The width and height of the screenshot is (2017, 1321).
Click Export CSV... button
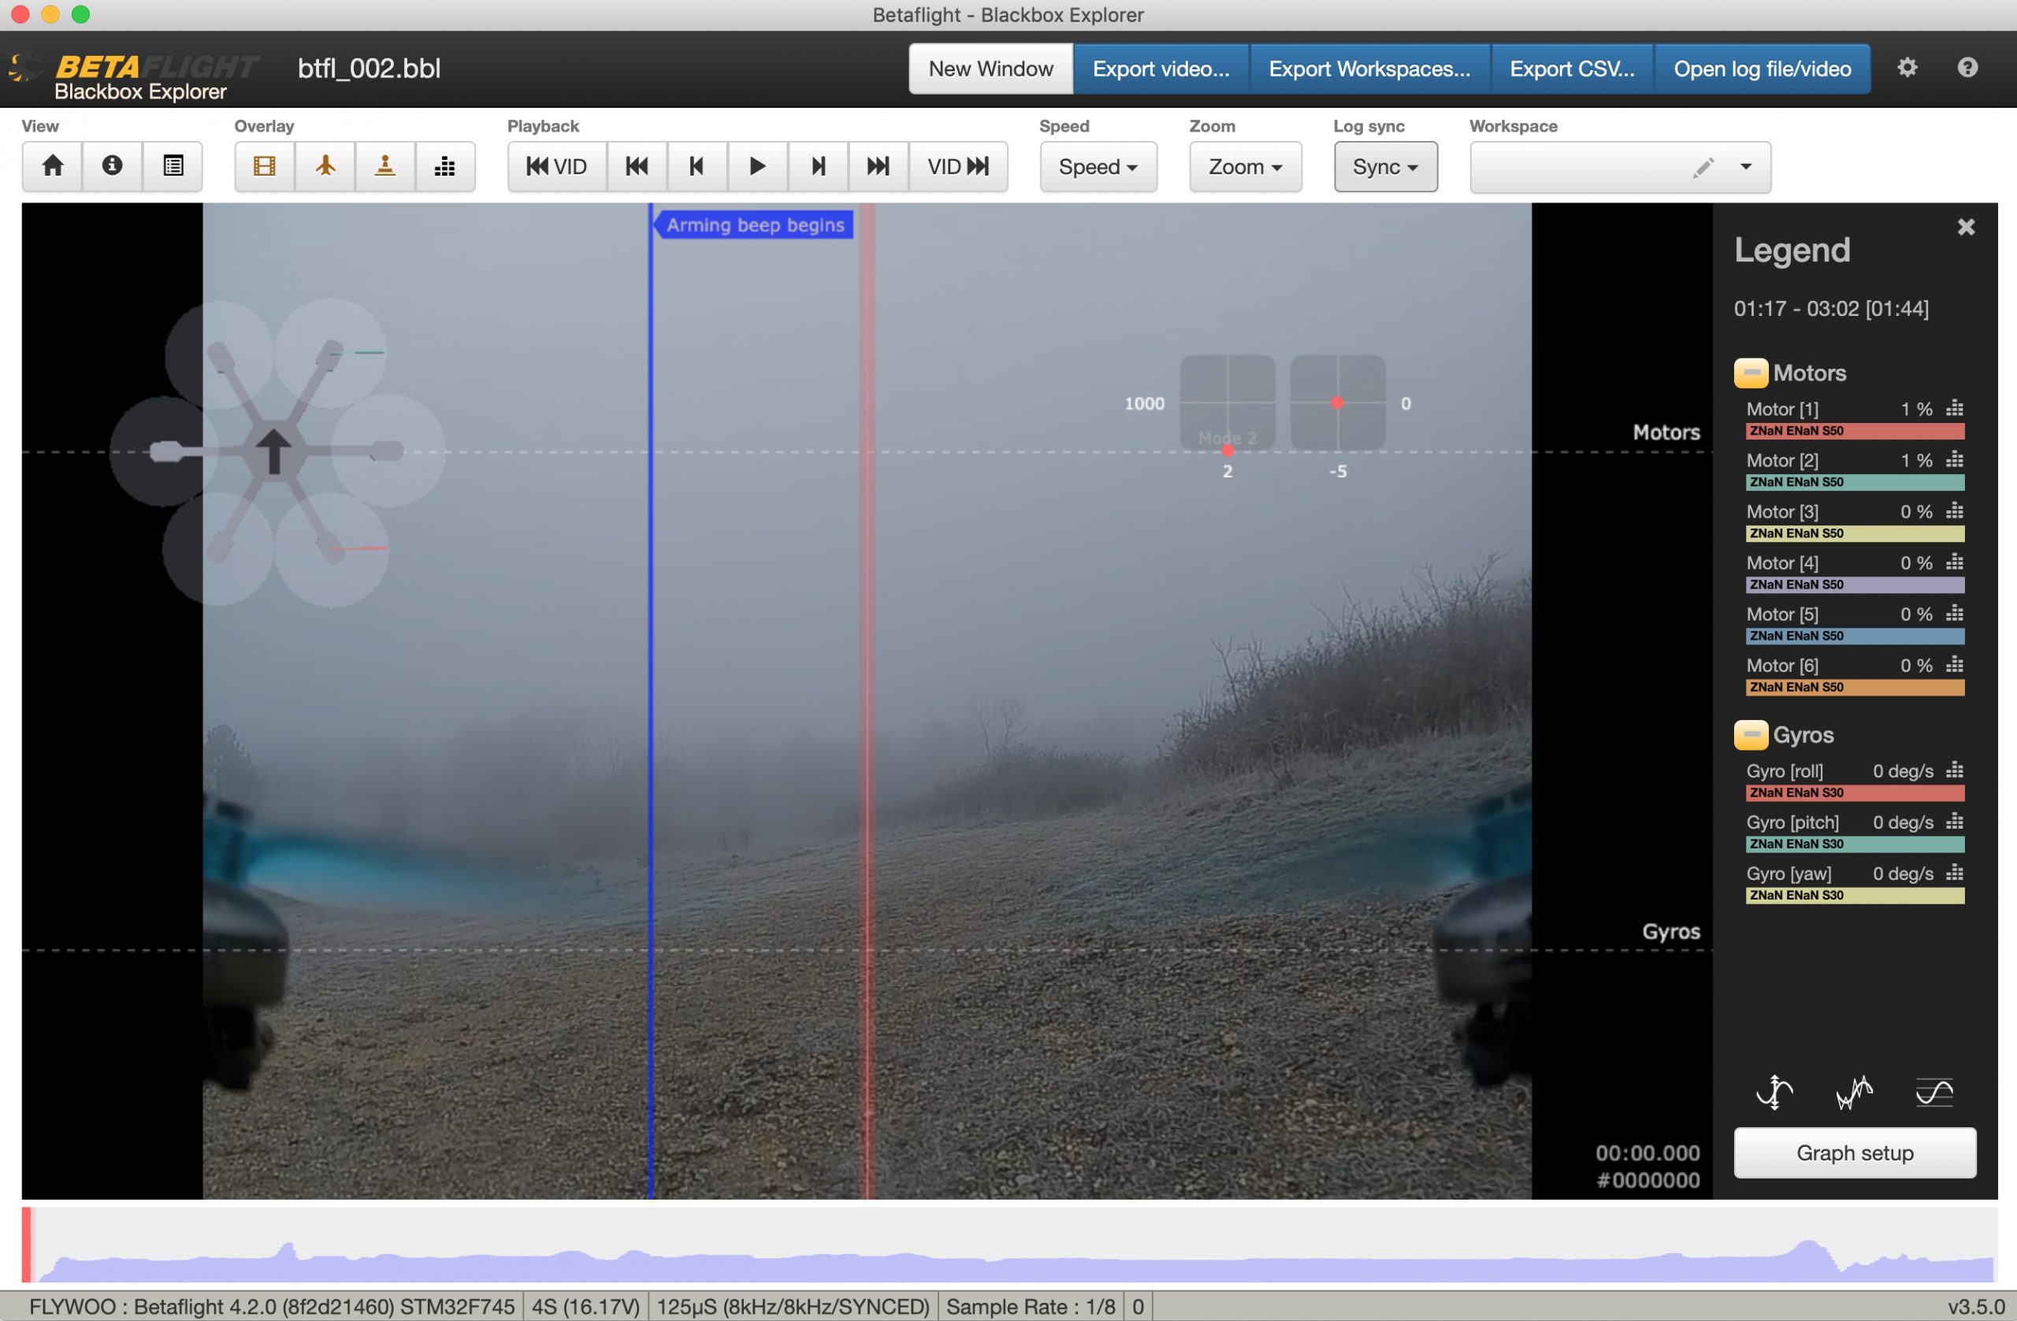point(1572,69)
